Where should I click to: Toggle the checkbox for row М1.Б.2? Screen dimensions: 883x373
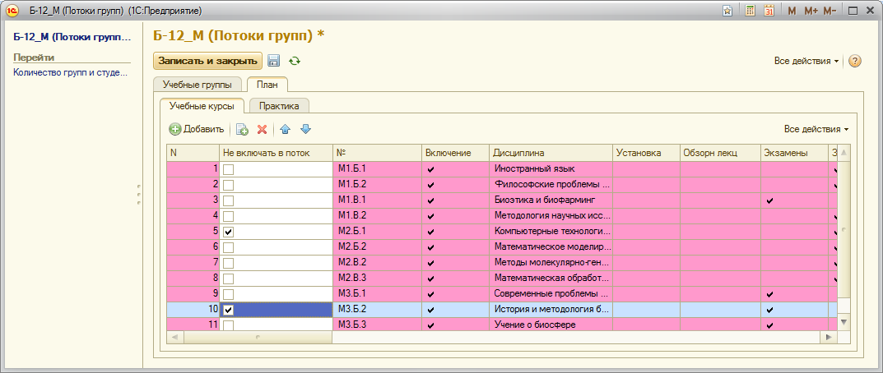[x=229, y=185]
